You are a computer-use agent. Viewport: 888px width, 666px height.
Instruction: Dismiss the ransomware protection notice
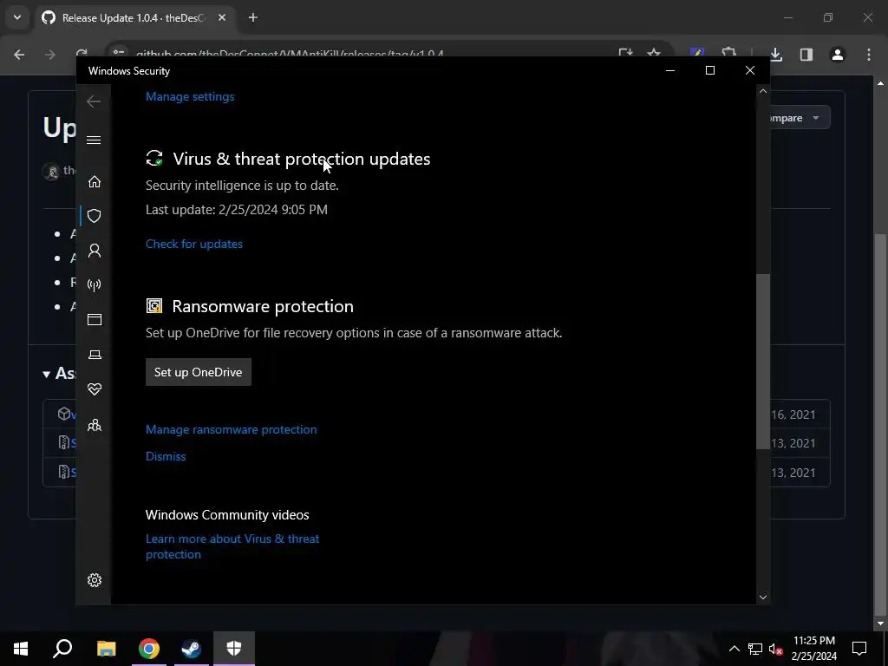point(166,456)
